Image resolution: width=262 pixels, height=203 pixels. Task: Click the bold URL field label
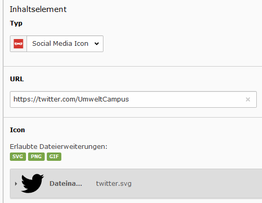pos(17,79)
